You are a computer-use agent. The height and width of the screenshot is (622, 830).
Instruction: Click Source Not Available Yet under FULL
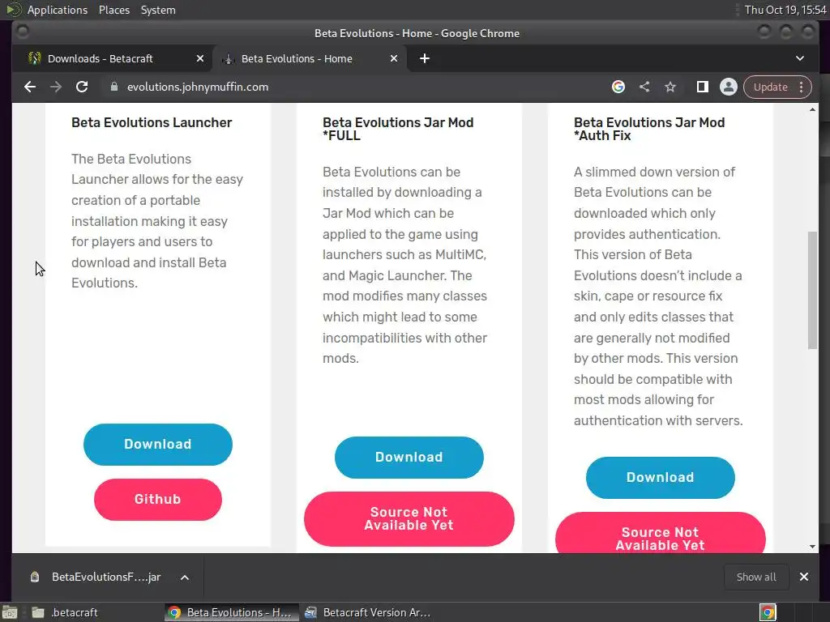pyautogui.click(x=409, y=519)
